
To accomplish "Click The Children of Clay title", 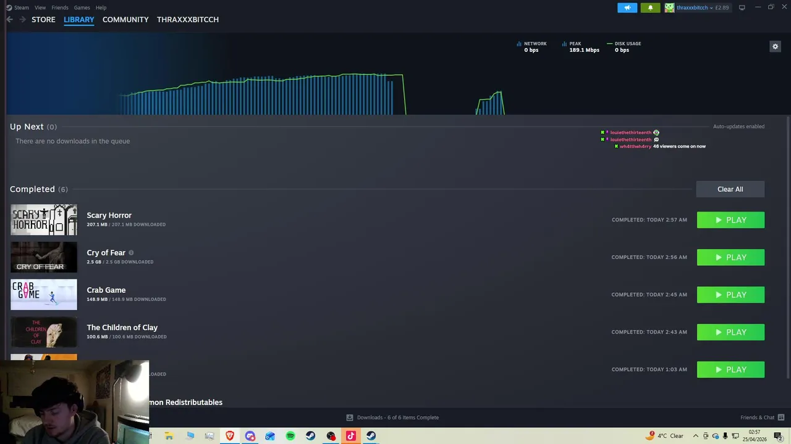I will [x=122, y=327].
